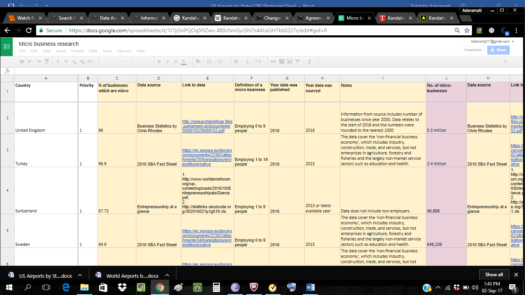Bookmark this page with the star
The width and height of the screenshot is (525, 295).
(467, 30)
